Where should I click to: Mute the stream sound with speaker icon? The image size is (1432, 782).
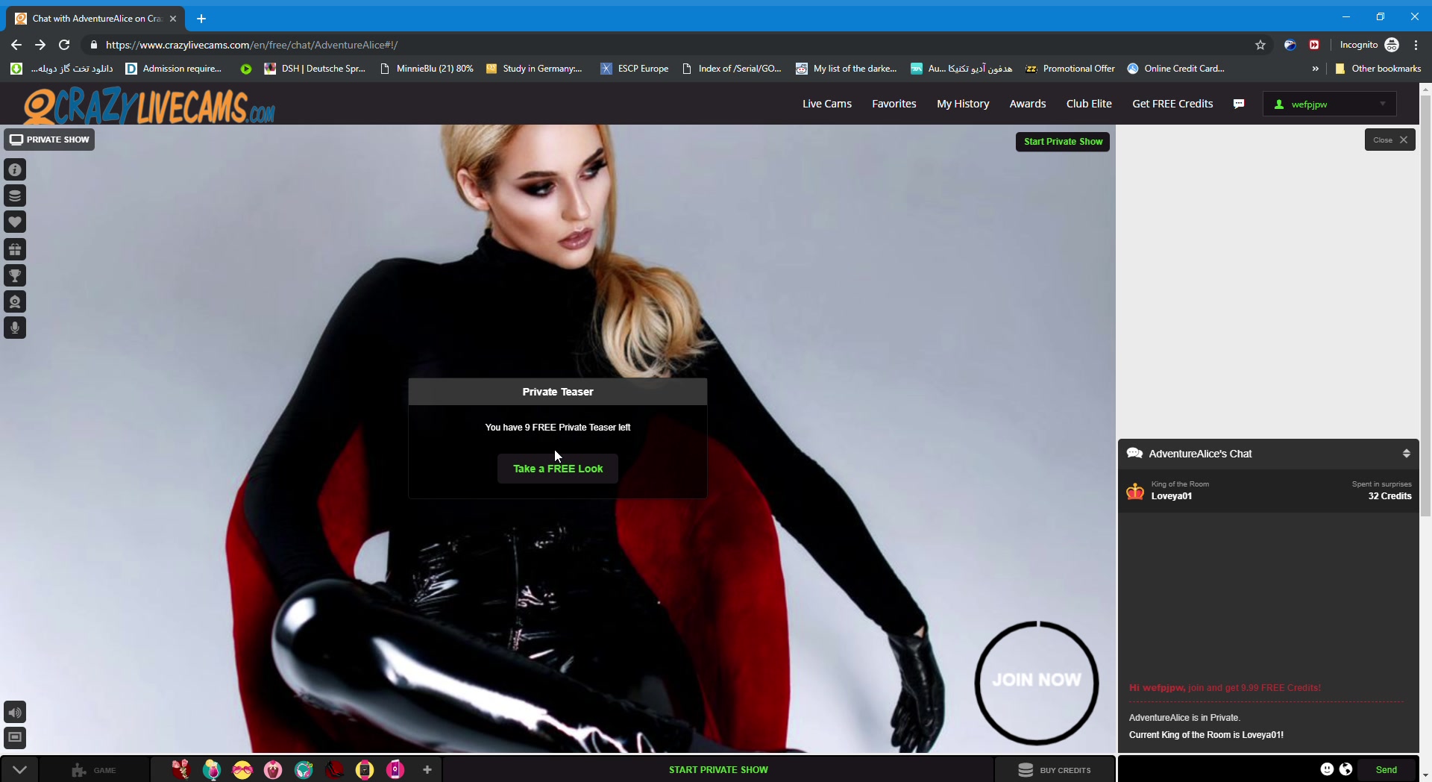click(15, 712)
